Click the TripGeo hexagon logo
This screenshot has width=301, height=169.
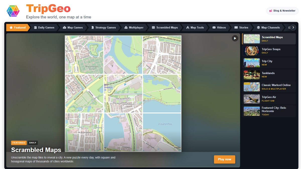[x=13, y=11]
